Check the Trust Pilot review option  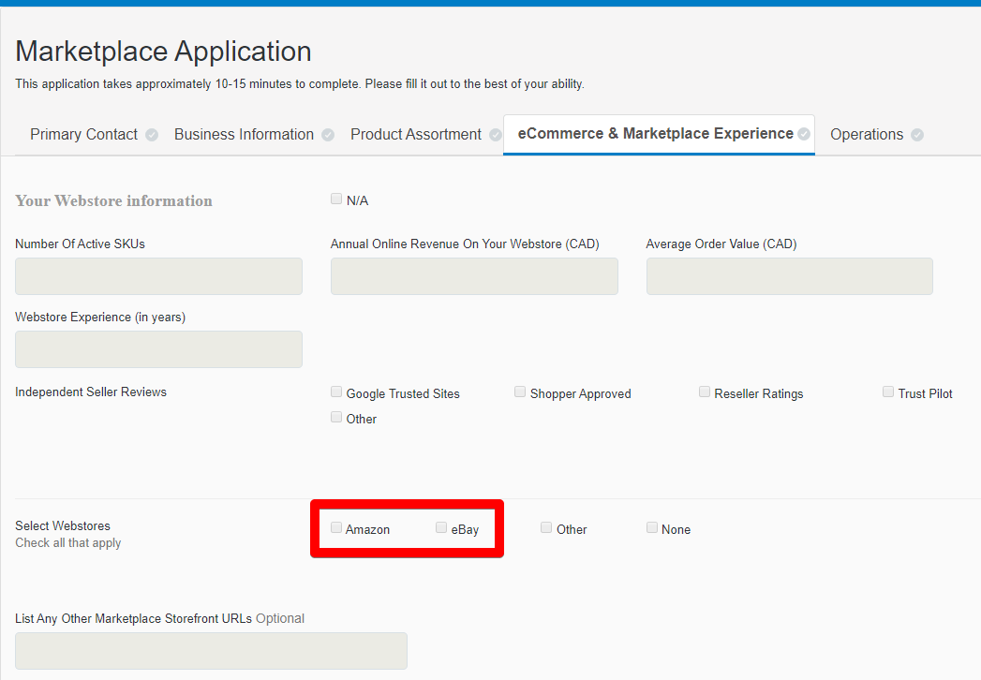pyautogui.click(x=887, y=391)
